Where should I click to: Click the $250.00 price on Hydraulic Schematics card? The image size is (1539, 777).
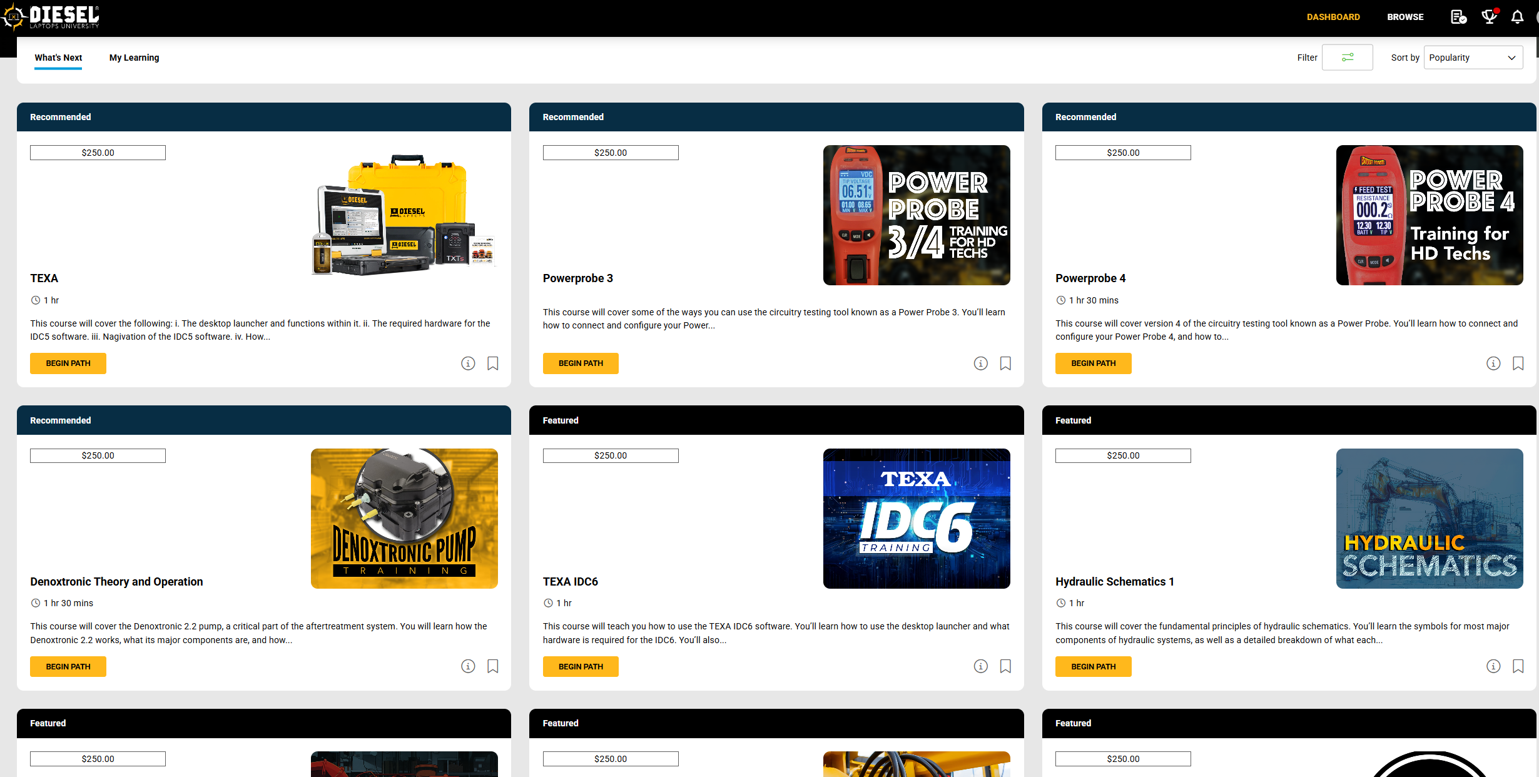tap(1123, 455)
